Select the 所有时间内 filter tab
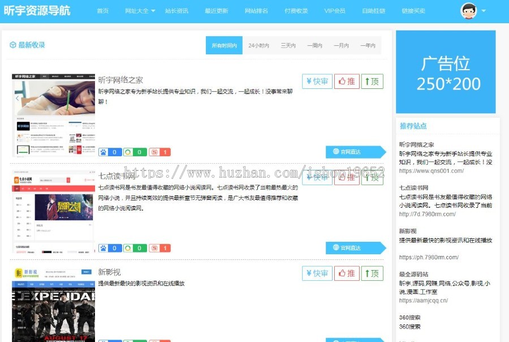Image resolution: width=509 pixels, height=342 pixels. coord(224,45)
